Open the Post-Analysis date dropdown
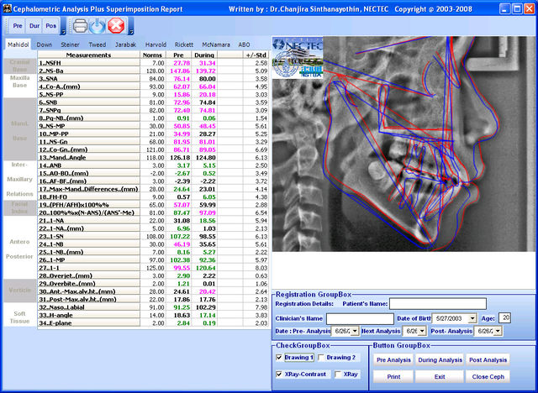The width and height of the screenshot is (538, 393). (x=498, y=331)
